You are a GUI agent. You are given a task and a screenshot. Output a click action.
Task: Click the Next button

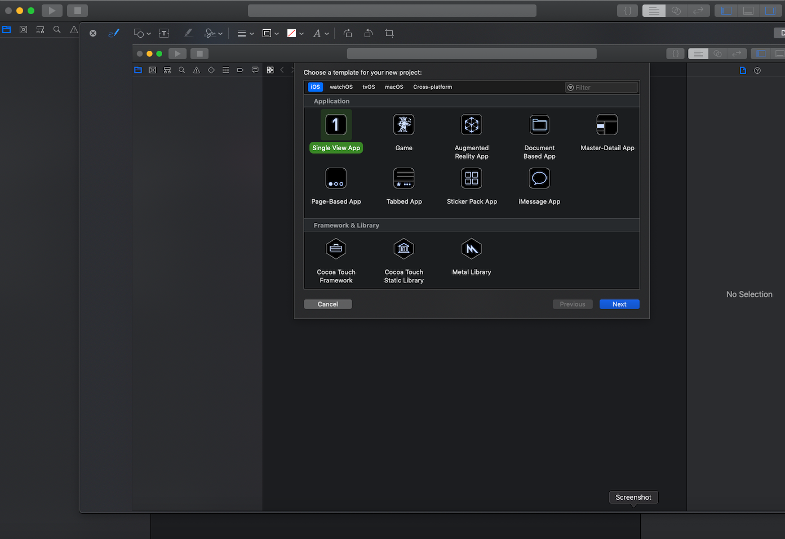click(x=619, y=304)
